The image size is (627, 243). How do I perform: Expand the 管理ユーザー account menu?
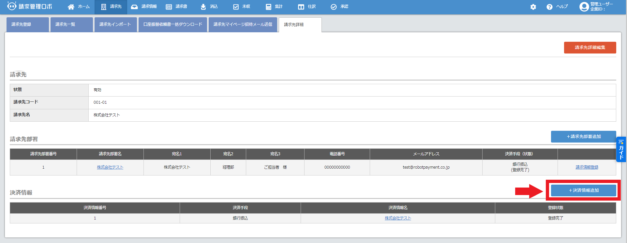[596, 7]
